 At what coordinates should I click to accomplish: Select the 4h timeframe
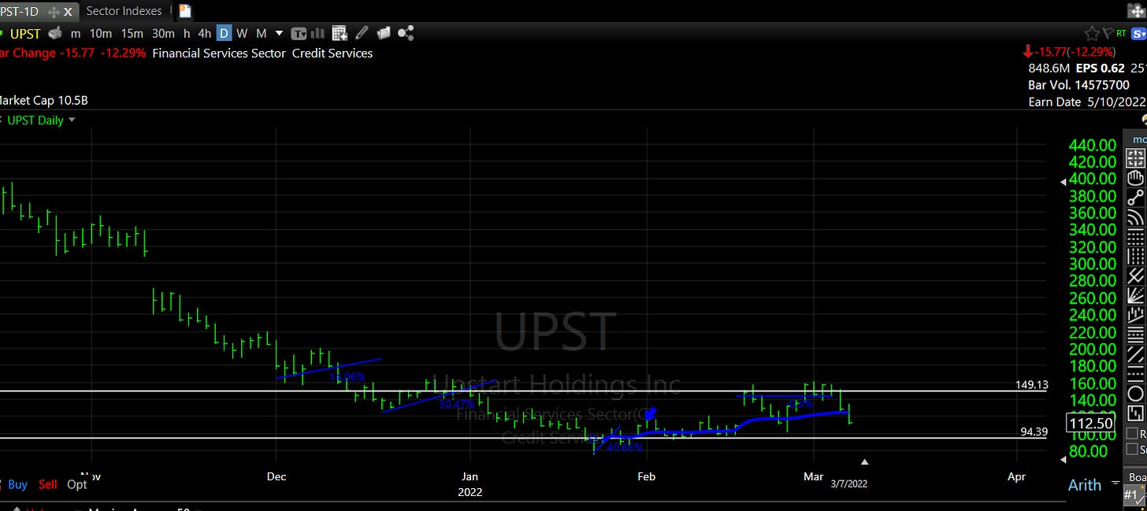click(205, 33)
